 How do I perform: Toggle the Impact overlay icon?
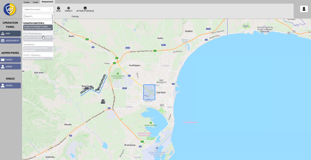tap(69, 8)
